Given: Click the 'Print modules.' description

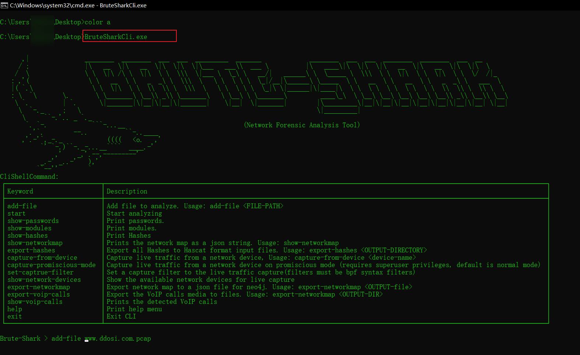Looking at the screenshot, I should coord(132,228).
